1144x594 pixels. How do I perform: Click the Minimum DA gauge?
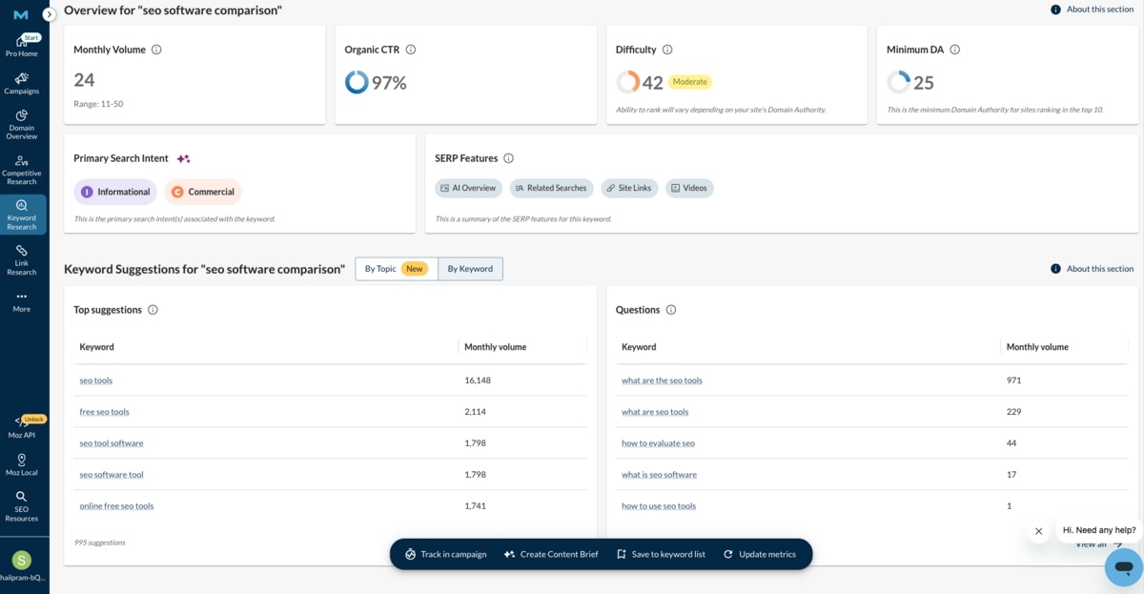point(898,82)
